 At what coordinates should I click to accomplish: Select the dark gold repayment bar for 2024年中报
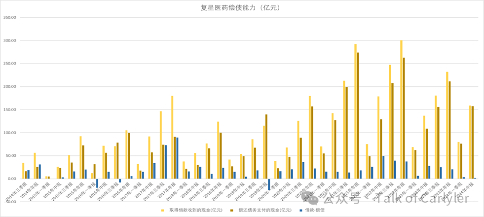pos(473,143)
